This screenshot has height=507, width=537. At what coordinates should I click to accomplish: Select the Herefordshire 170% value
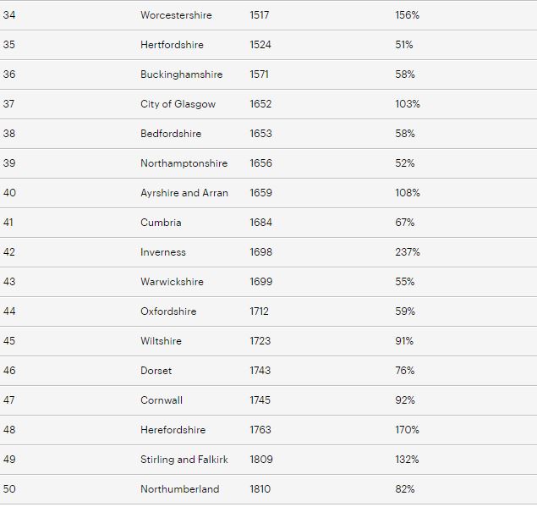point(408,429)
